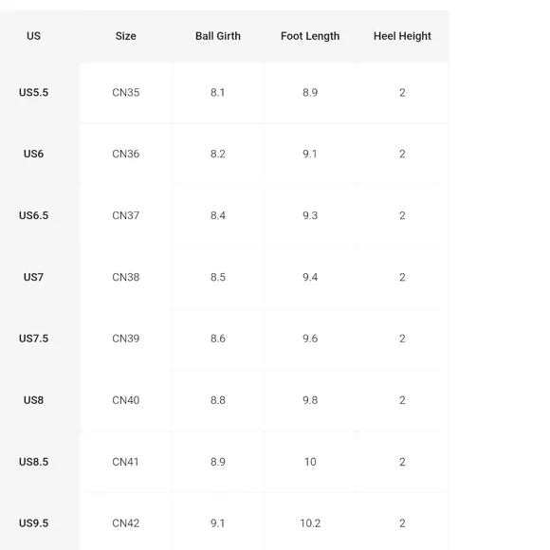550x550 pixels.
Task: Click the US column header
Action: click(34, 36)
